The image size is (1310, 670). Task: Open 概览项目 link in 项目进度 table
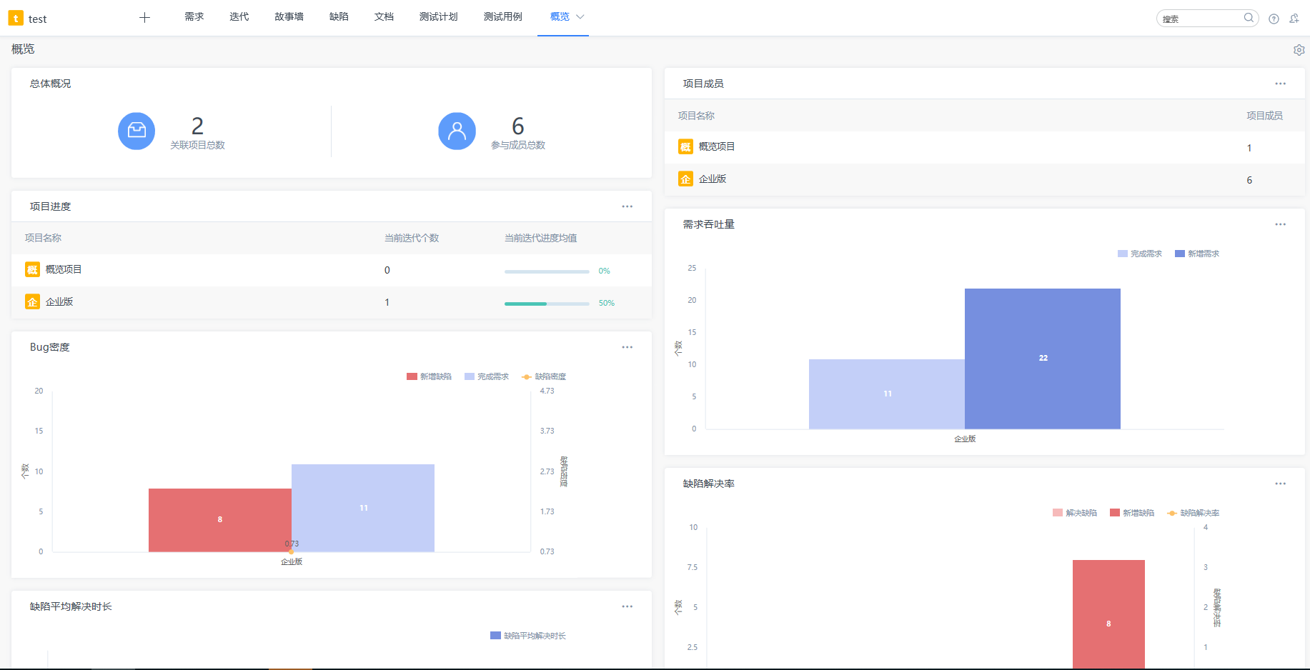64,269
